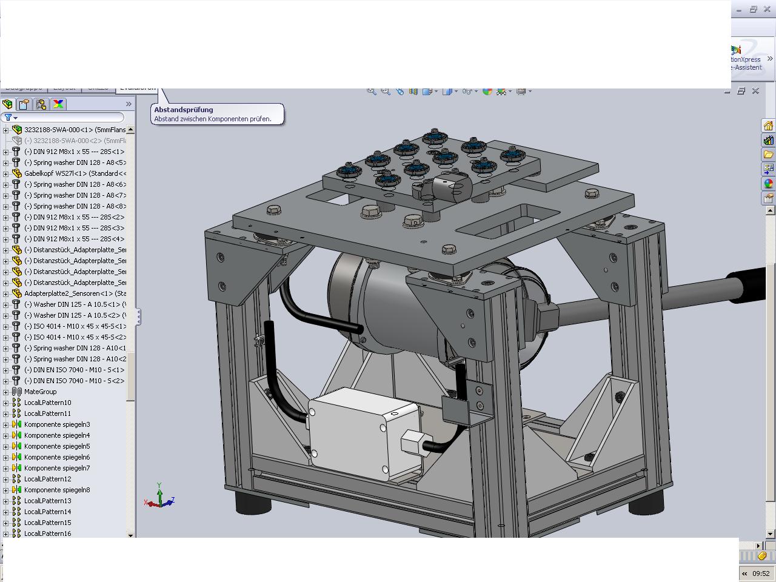Open Apply Scene dropdown arrow
This screenshot has height=582, width=776.
click(509, 92)
